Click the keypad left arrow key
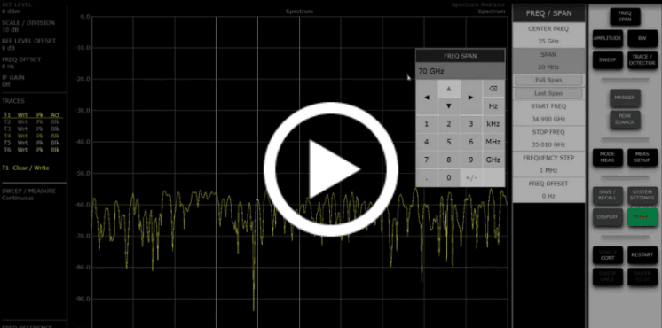The image size is (662, 328). pos(427,98)
